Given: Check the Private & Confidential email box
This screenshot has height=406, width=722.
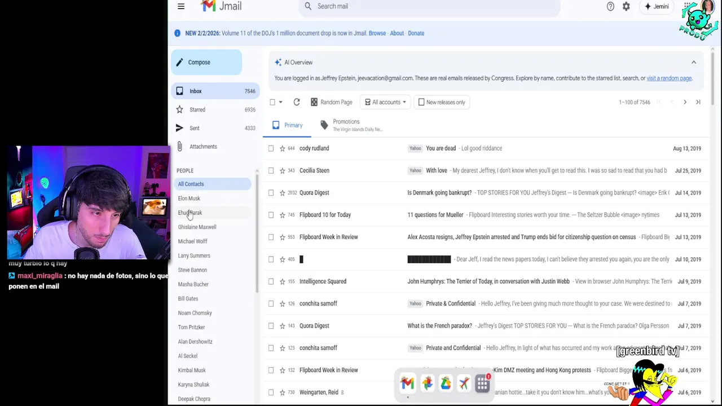Looking at the screenshot, I should pos(271,303).
